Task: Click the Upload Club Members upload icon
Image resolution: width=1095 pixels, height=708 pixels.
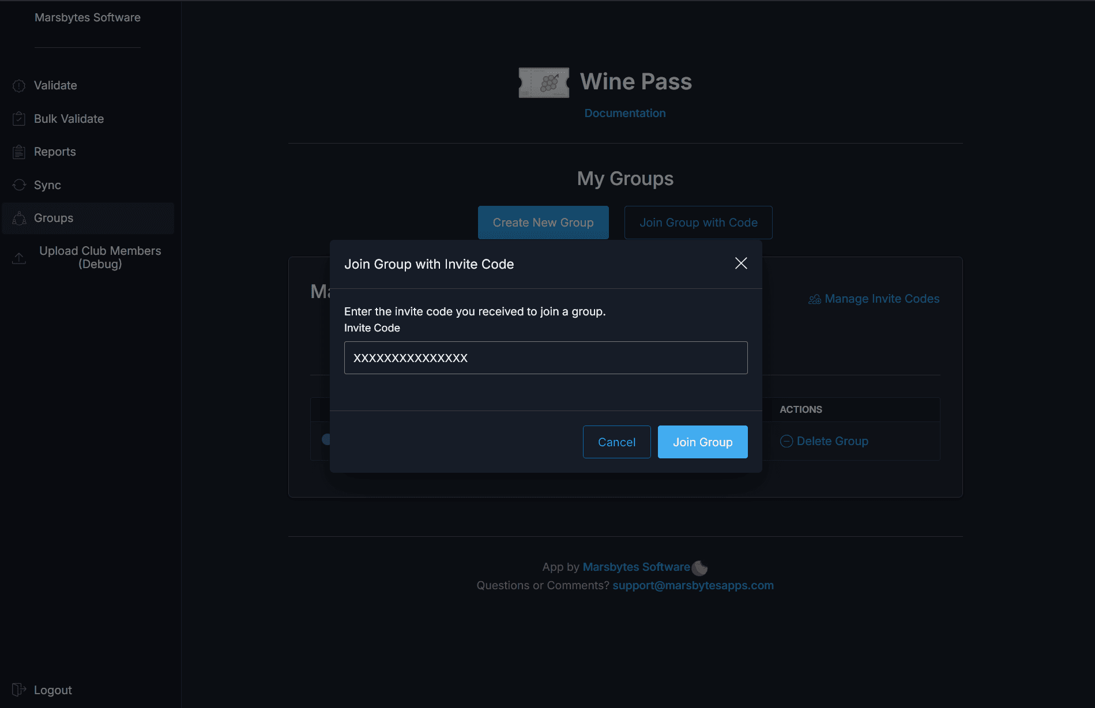Action: [x=18, y=258]
